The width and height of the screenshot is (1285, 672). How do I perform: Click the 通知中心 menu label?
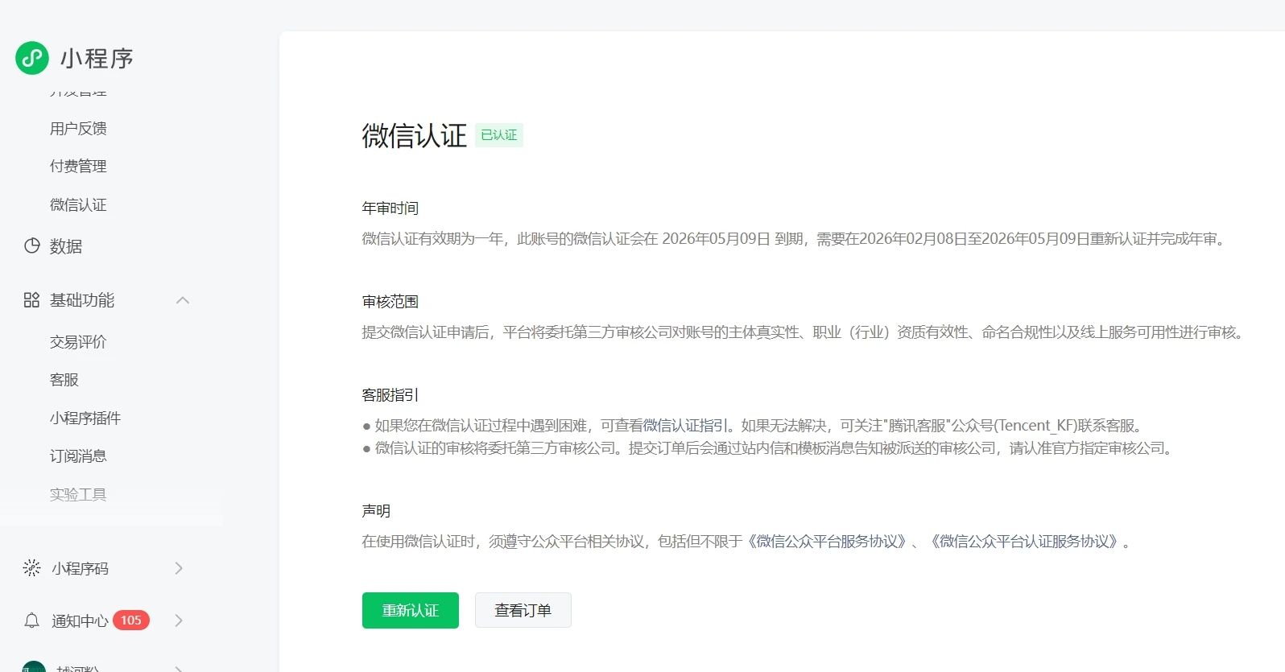click(x=81, y=620)
